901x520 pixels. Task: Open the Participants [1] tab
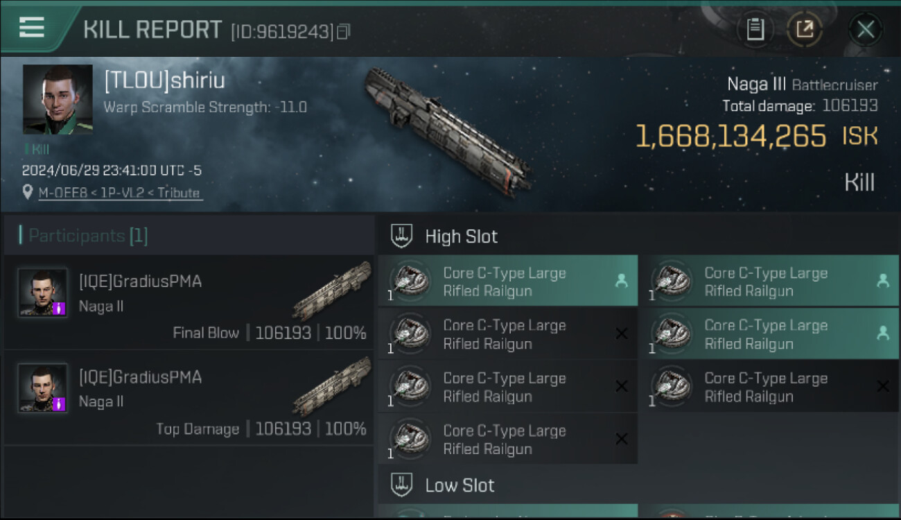(x=83, y=236)
